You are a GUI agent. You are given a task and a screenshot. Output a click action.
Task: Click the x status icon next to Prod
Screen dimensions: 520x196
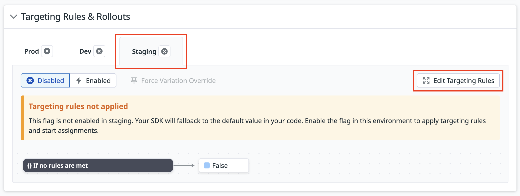[x=47, y=51]
